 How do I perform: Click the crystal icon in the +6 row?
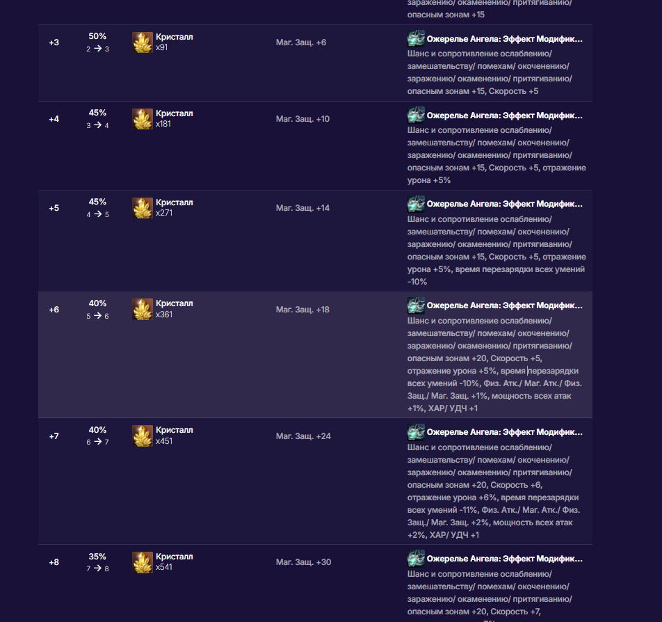143,310
